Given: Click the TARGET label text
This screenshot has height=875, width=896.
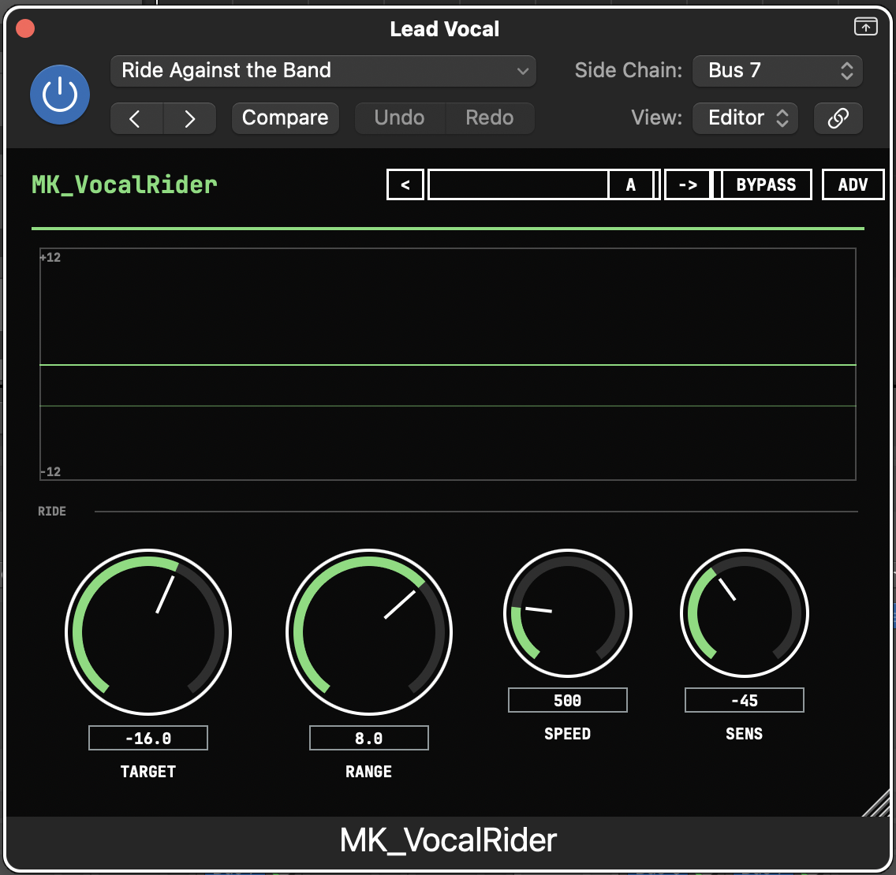Looking at the screenshot, I should tap(148, 772).
